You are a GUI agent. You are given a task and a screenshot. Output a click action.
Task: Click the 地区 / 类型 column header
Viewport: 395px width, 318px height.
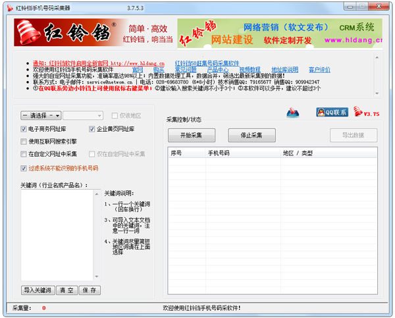point(298,153)
